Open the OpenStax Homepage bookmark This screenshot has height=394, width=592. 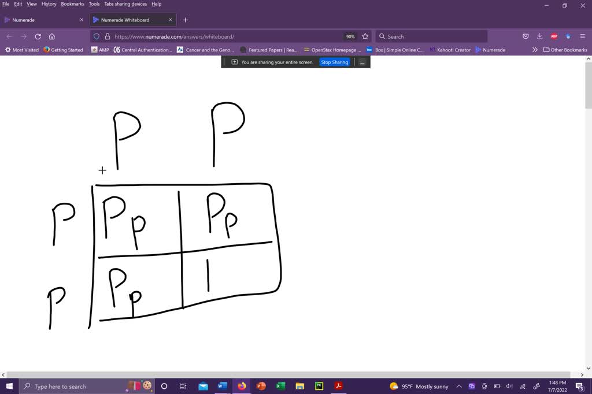point(332,50)
